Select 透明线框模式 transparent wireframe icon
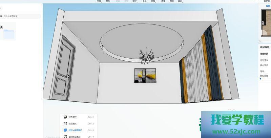This screenshot has width=271, height=138. (65, 136)
